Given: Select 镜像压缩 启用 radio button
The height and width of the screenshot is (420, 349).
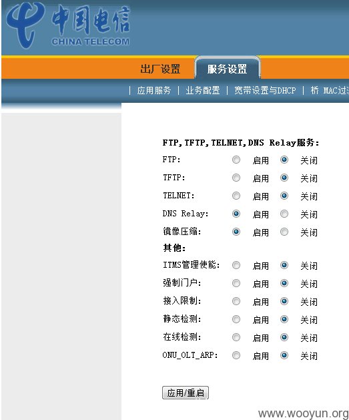Looking at the screenshot, I should (236, 232).
